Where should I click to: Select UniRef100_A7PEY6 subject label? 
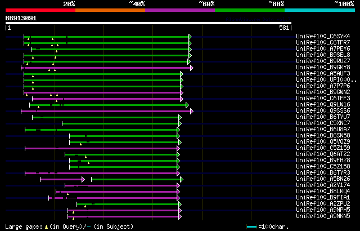coord(323,48)
